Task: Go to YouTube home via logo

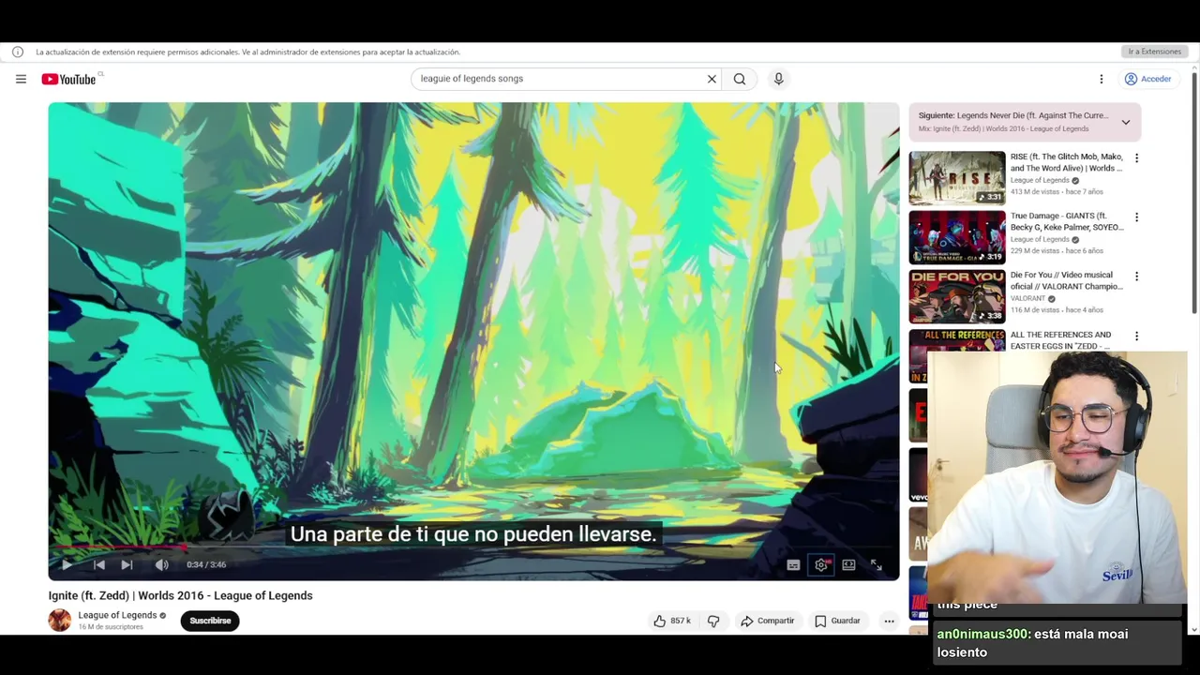Action: (x=68, y=79)
